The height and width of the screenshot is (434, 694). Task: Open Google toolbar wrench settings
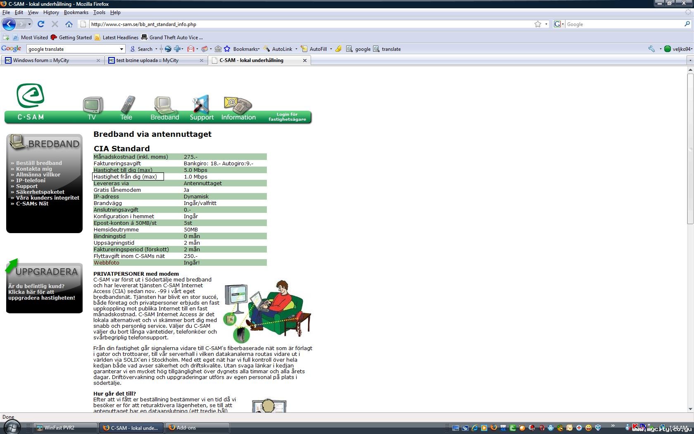(x=651, y=49)
